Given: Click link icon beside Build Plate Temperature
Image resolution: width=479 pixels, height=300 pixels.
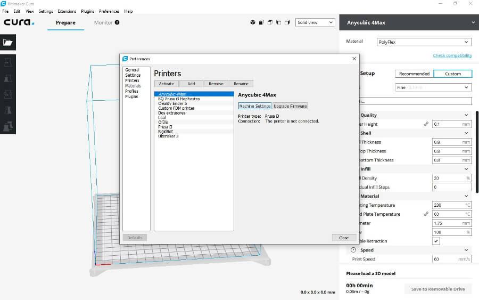Looking at the screenshot, I should click(426, 214).
